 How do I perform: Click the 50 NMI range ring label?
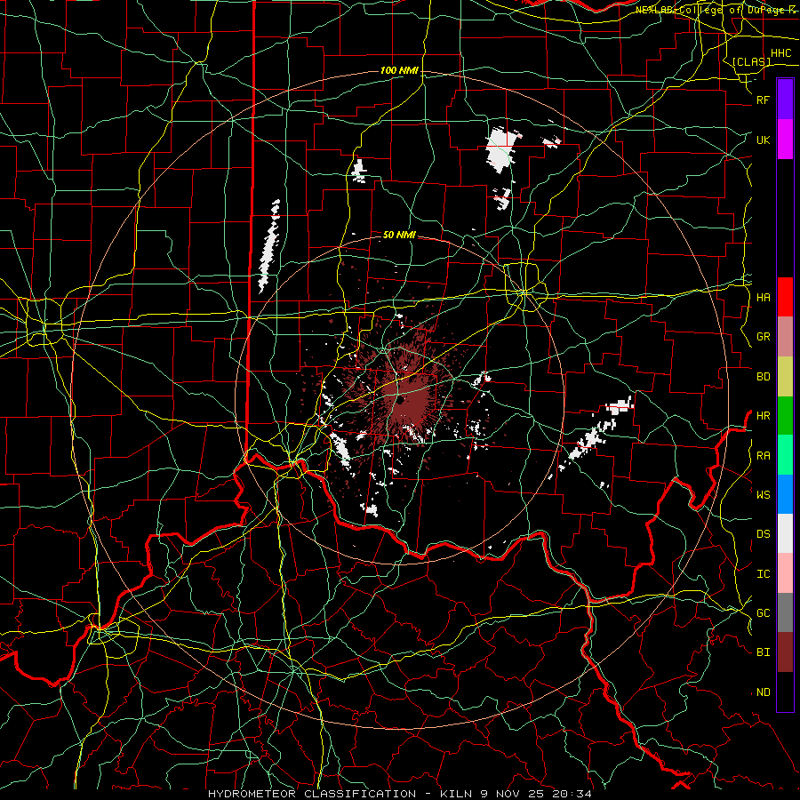[x=399, y=235]
